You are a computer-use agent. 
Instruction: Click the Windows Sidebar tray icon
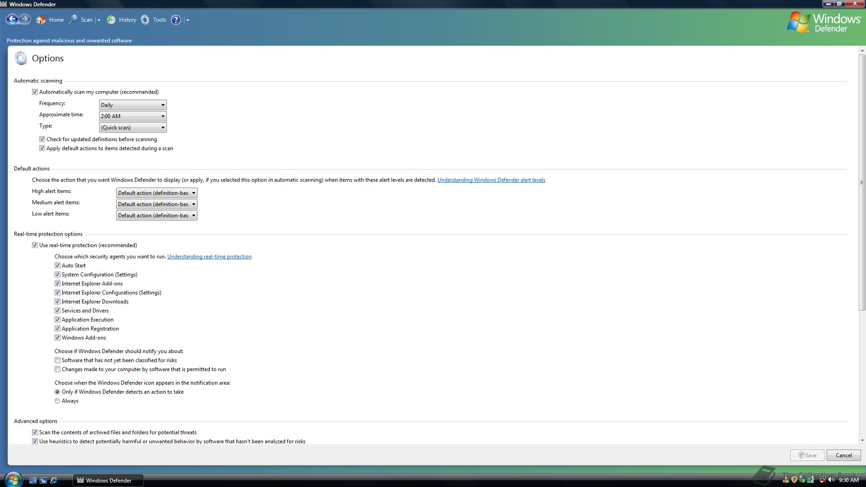tap(810, 480)
